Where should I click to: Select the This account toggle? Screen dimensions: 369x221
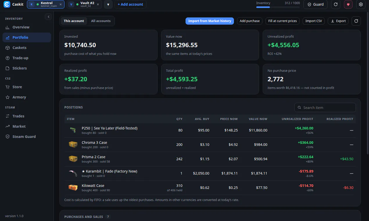74,21
